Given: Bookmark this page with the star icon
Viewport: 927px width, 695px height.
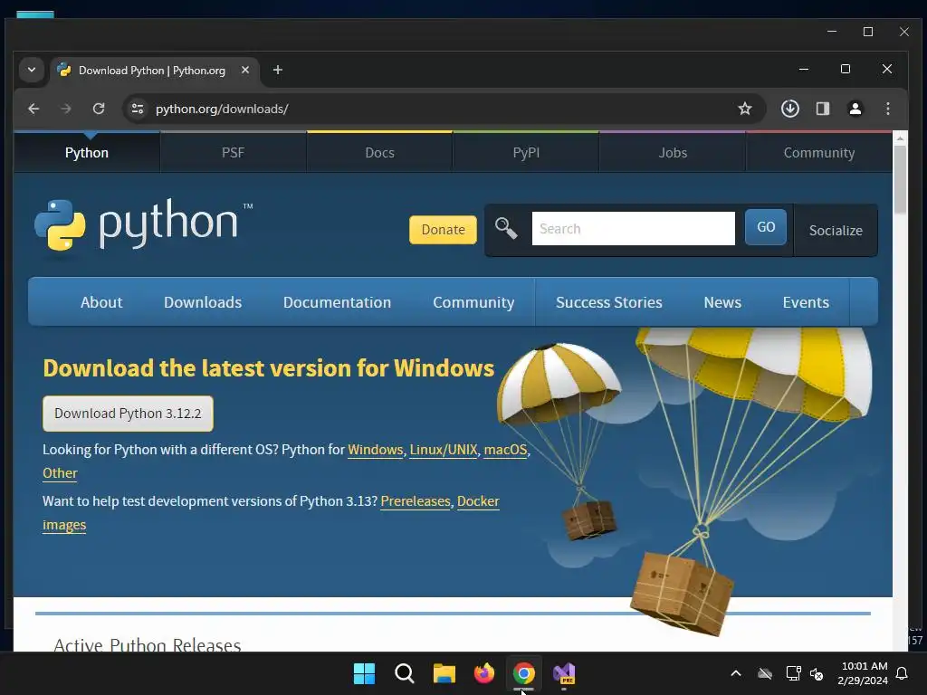Looking at the screenshot, I should tap(745, 109).
